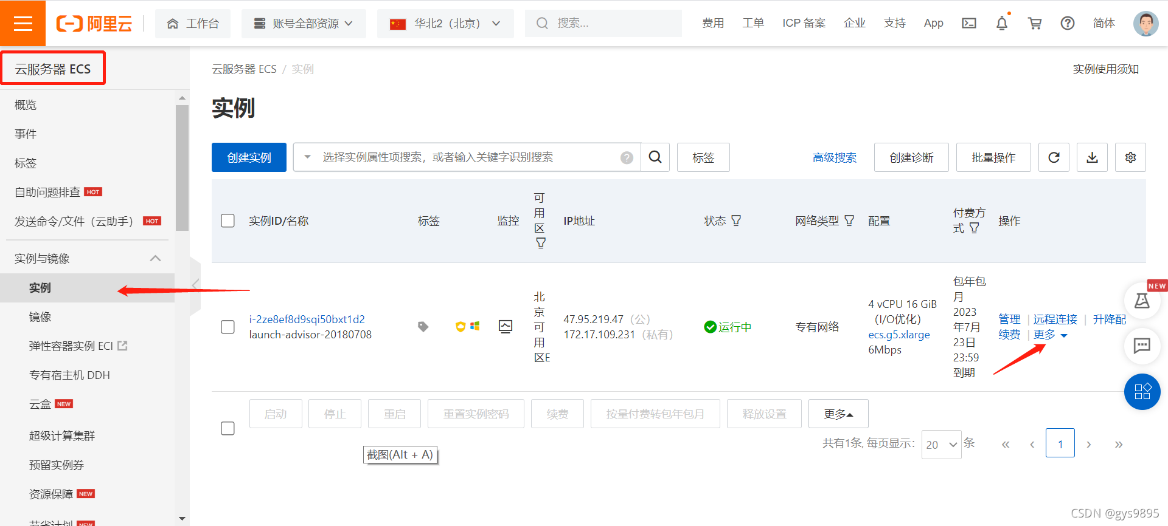Open the notification bell
The width and height of the screenshot is (1168, 526).
[x=1002, y=23]
